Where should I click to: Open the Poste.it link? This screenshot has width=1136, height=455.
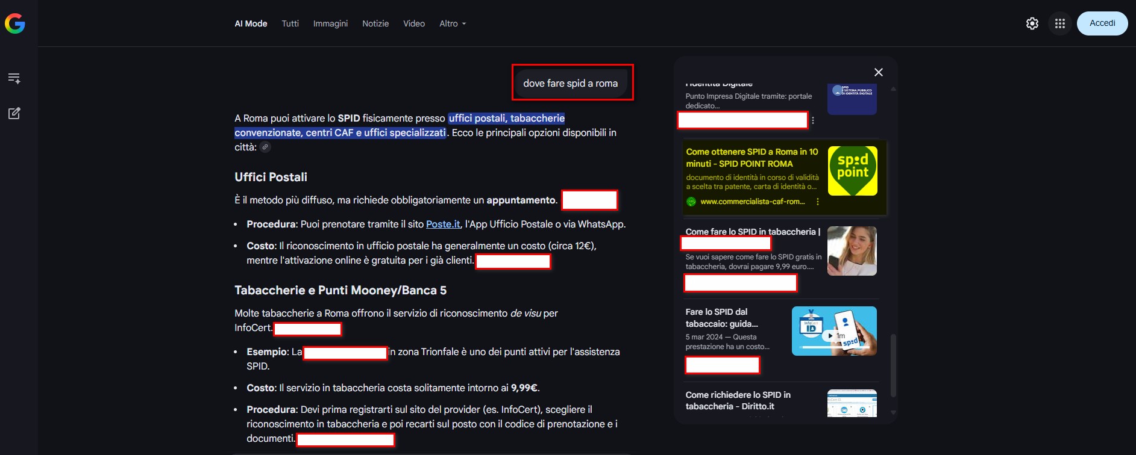[x=443, y=224]
